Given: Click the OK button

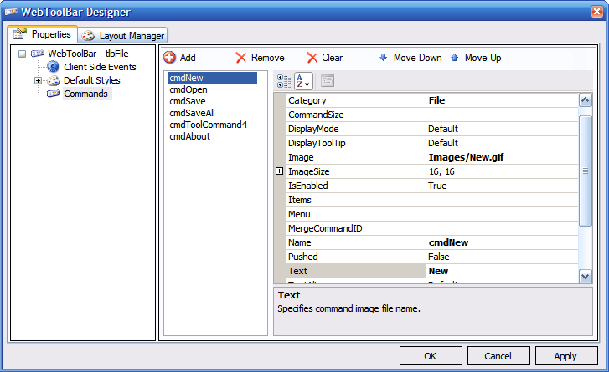Looking at the screenshot, I should tap(431, 356).
